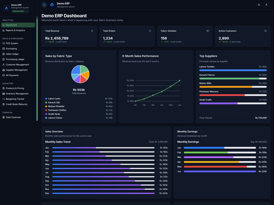Go to Inventory Management
274x205 pixels.
18,93
